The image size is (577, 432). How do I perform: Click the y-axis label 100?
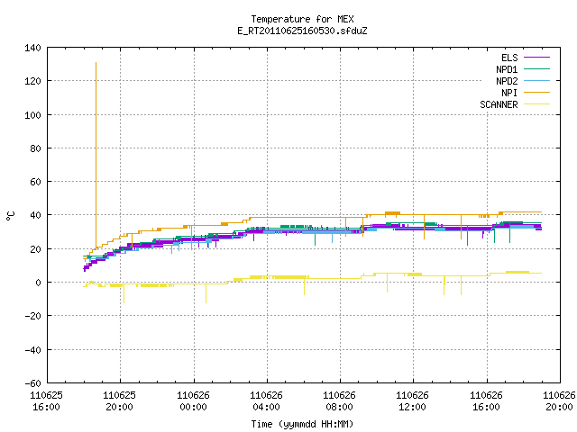32,115
